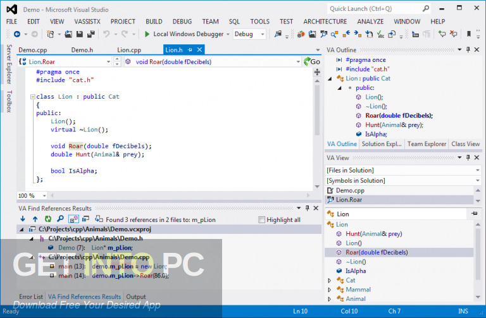Open the Local Windows Debugger dropdown arrow
This screenshot has width=486, height=318.
coord(228,34)
